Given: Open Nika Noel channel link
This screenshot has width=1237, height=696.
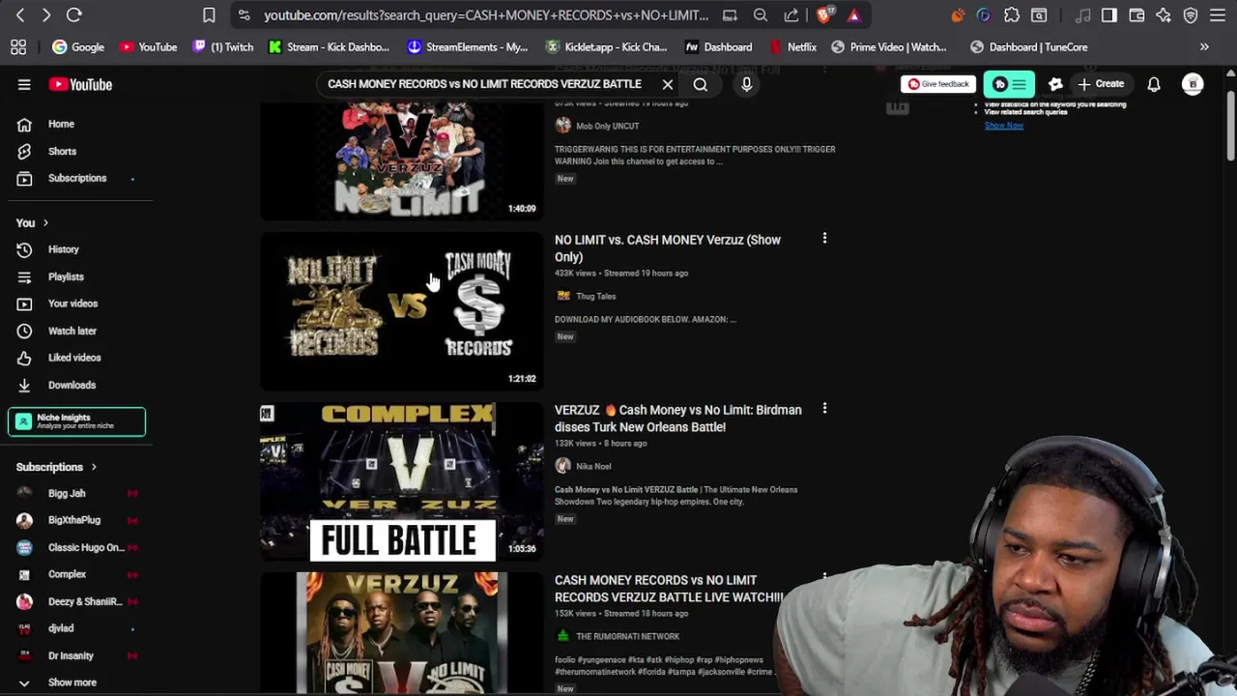Looking at the screenshot, I should coord(593,466).
